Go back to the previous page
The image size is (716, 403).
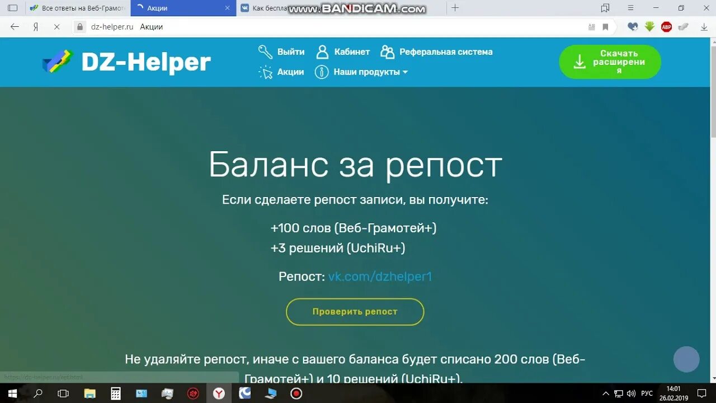(15, 27)
